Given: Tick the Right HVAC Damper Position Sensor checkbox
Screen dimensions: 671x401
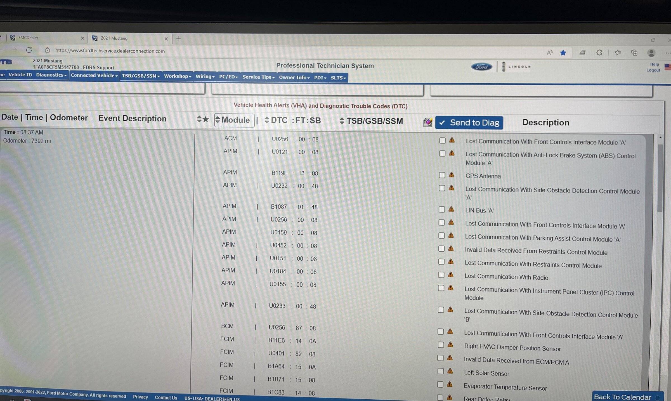Looking at the screenshot, I should tap(441, 345).
